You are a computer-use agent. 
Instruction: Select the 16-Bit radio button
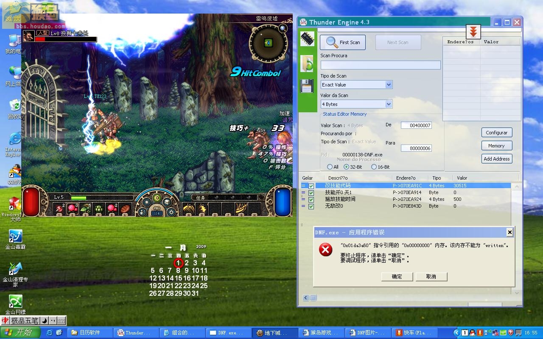click(374, 167)
